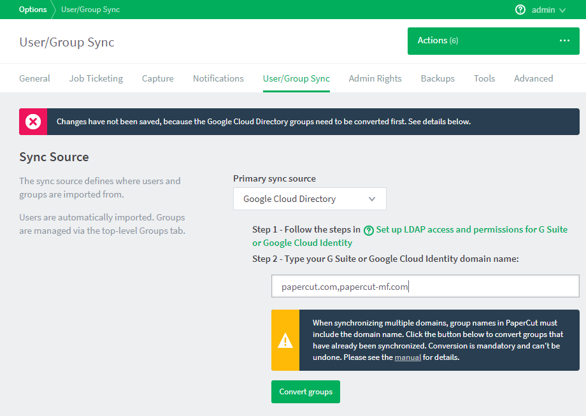
Task: Click the yellow warning triangle icon
Action: [x=285, y=340]
